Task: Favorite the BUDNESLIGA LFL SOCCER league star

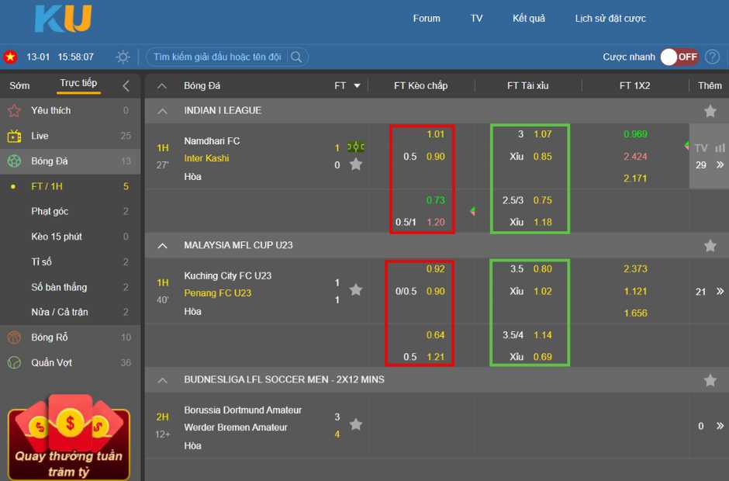Action: pyautogui.click(x=710, y=380)
